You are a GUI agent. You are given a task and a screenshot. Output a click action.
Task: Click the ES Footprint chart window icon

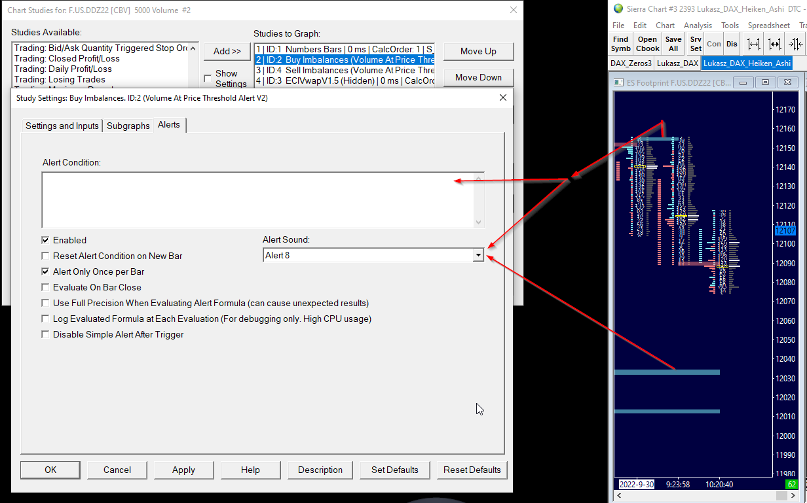coord(619,82)
